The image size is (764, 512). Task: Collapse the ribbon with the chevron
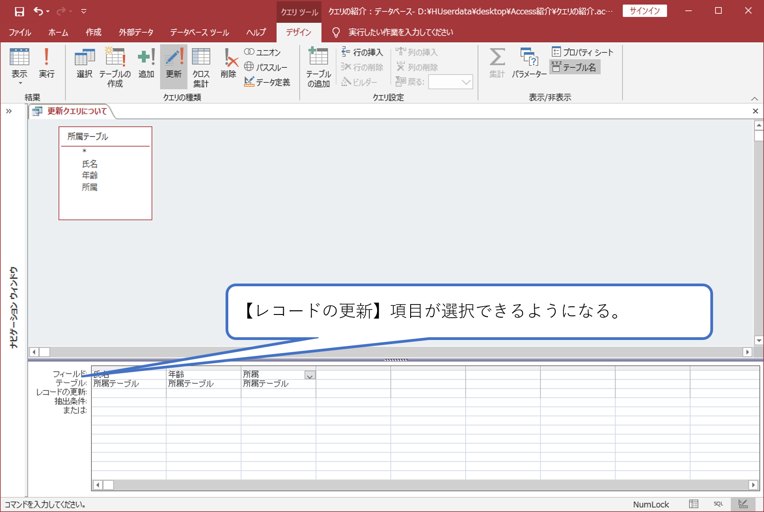coord(754,98)
